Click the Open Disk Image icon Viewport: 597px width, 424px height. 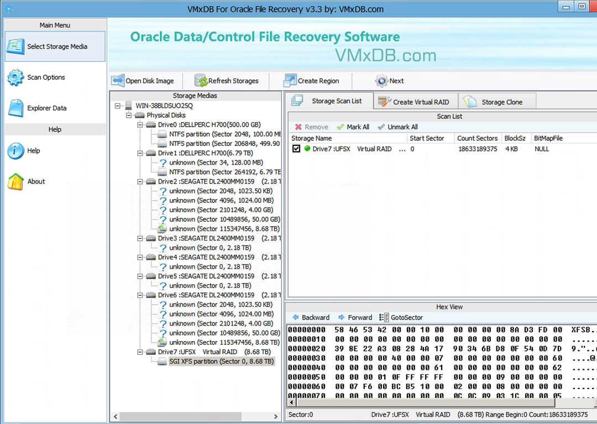[x=118, y=81]
